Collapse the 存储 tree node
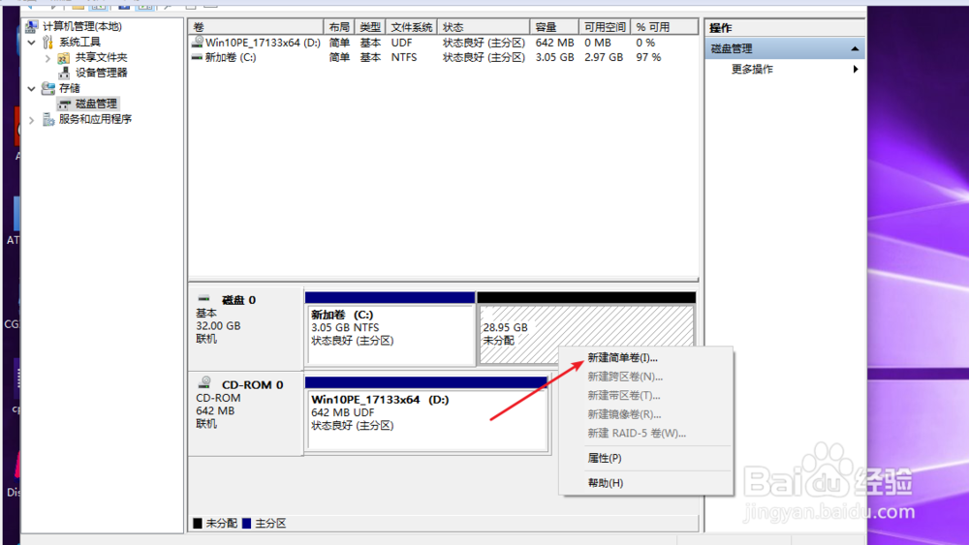The height and width of the screenshot is (545, 969). (32, 88)
